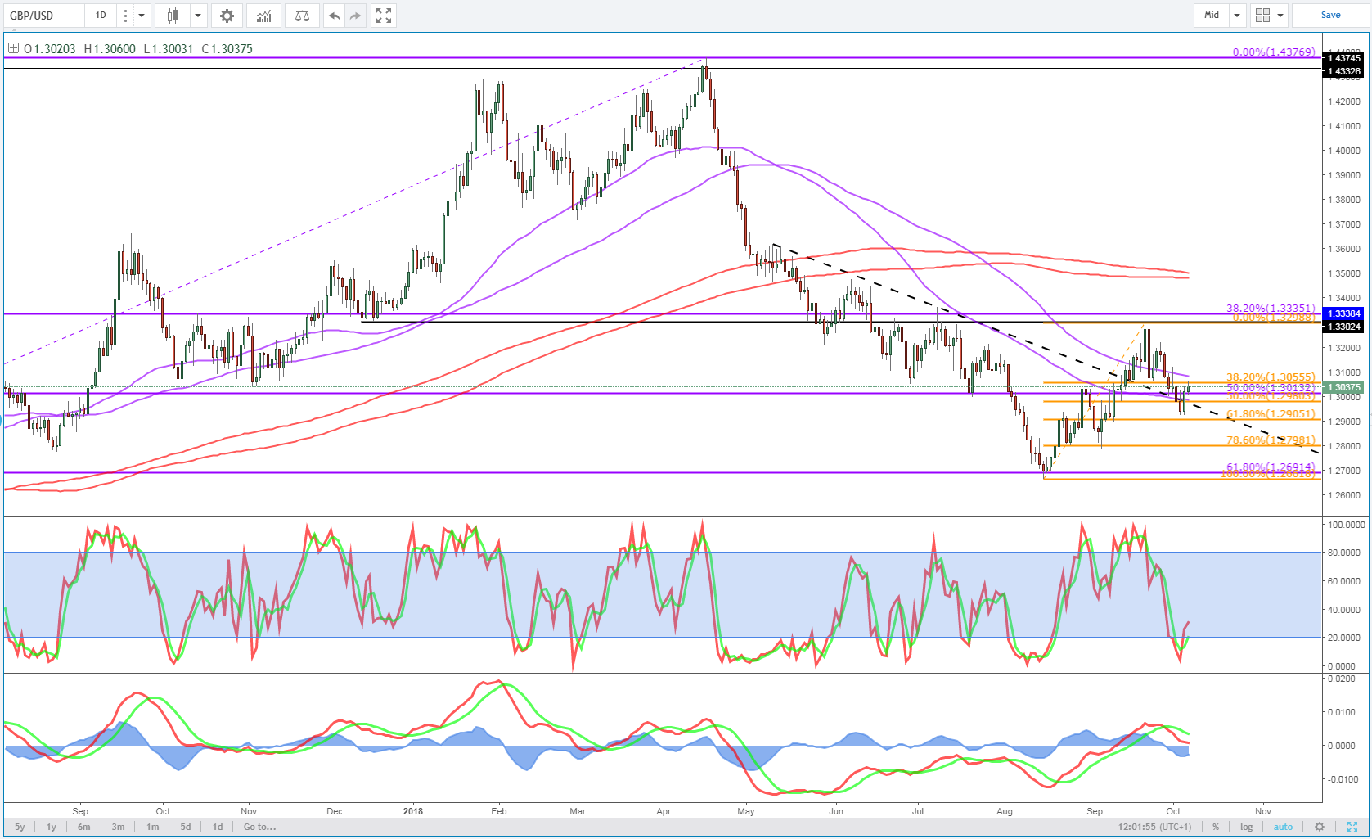This screenshot has width=1372, height=839.
Task: Click the GBP/USD symbol search field
Action: tap(43, 15)
